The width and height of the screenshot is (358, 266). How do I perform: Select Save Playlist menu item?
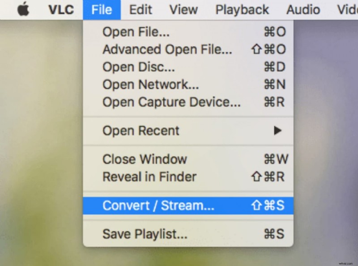coord(144,234)
